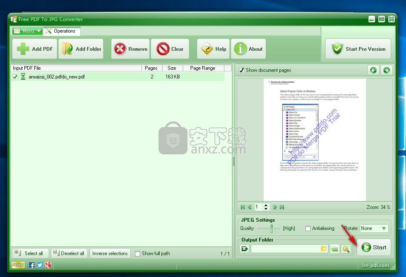Screen dimensions: 406x277
Task: Open the Twitter icon link
Action: [40, 265]
